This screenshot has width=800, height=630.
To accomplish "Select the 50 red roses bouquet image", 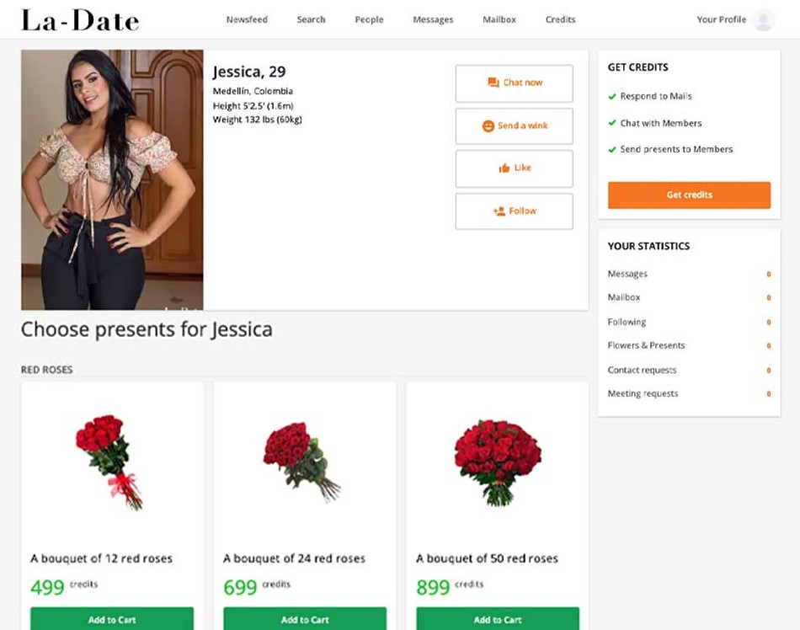I will [498, 462].
